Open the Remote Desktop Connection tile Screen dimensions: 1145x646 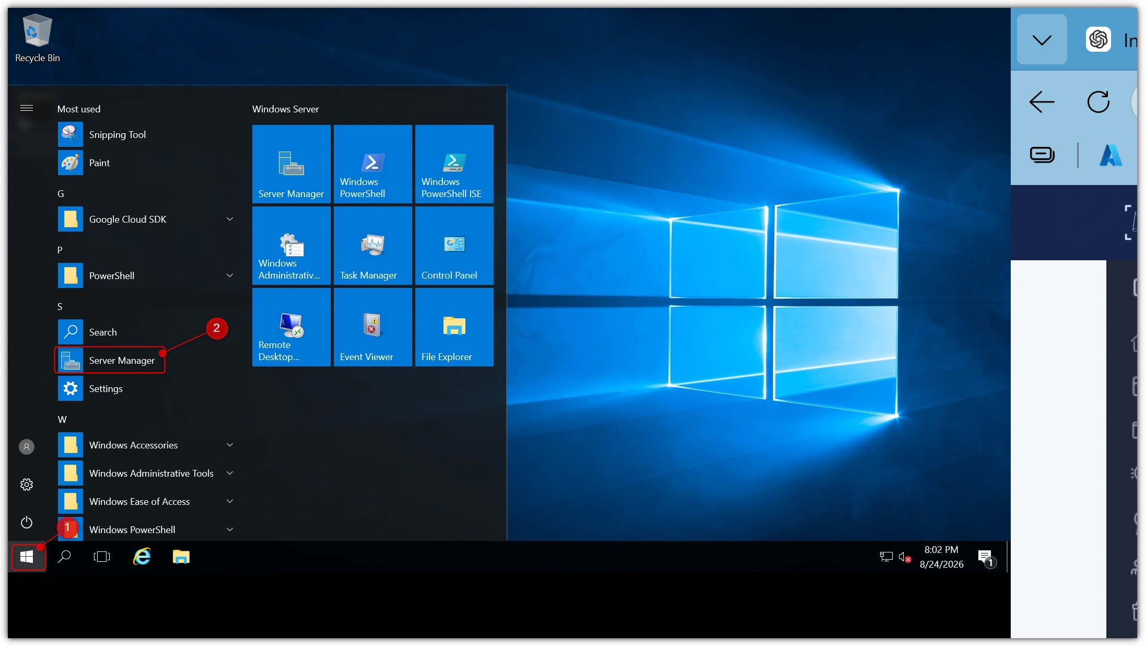pyautogui.click(x=291, y=327)
